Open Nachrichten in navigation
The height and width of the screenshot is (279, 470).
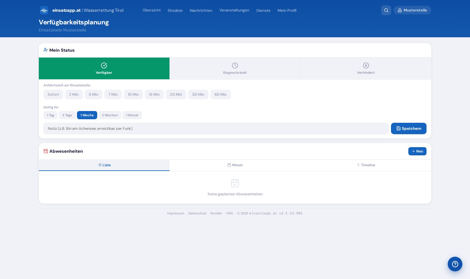[201, 10]
